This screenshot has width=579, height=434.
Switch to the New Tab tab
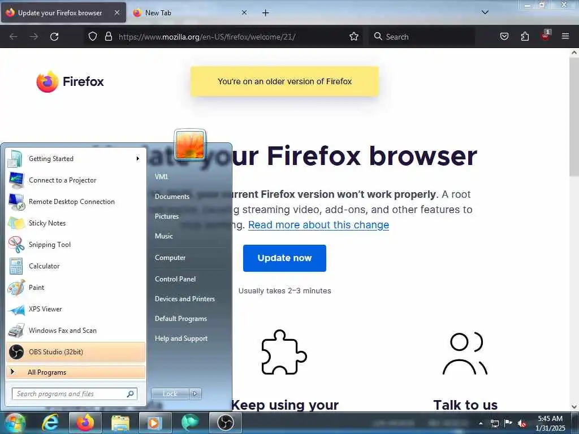pyautogui.click(x=190, y=12)
